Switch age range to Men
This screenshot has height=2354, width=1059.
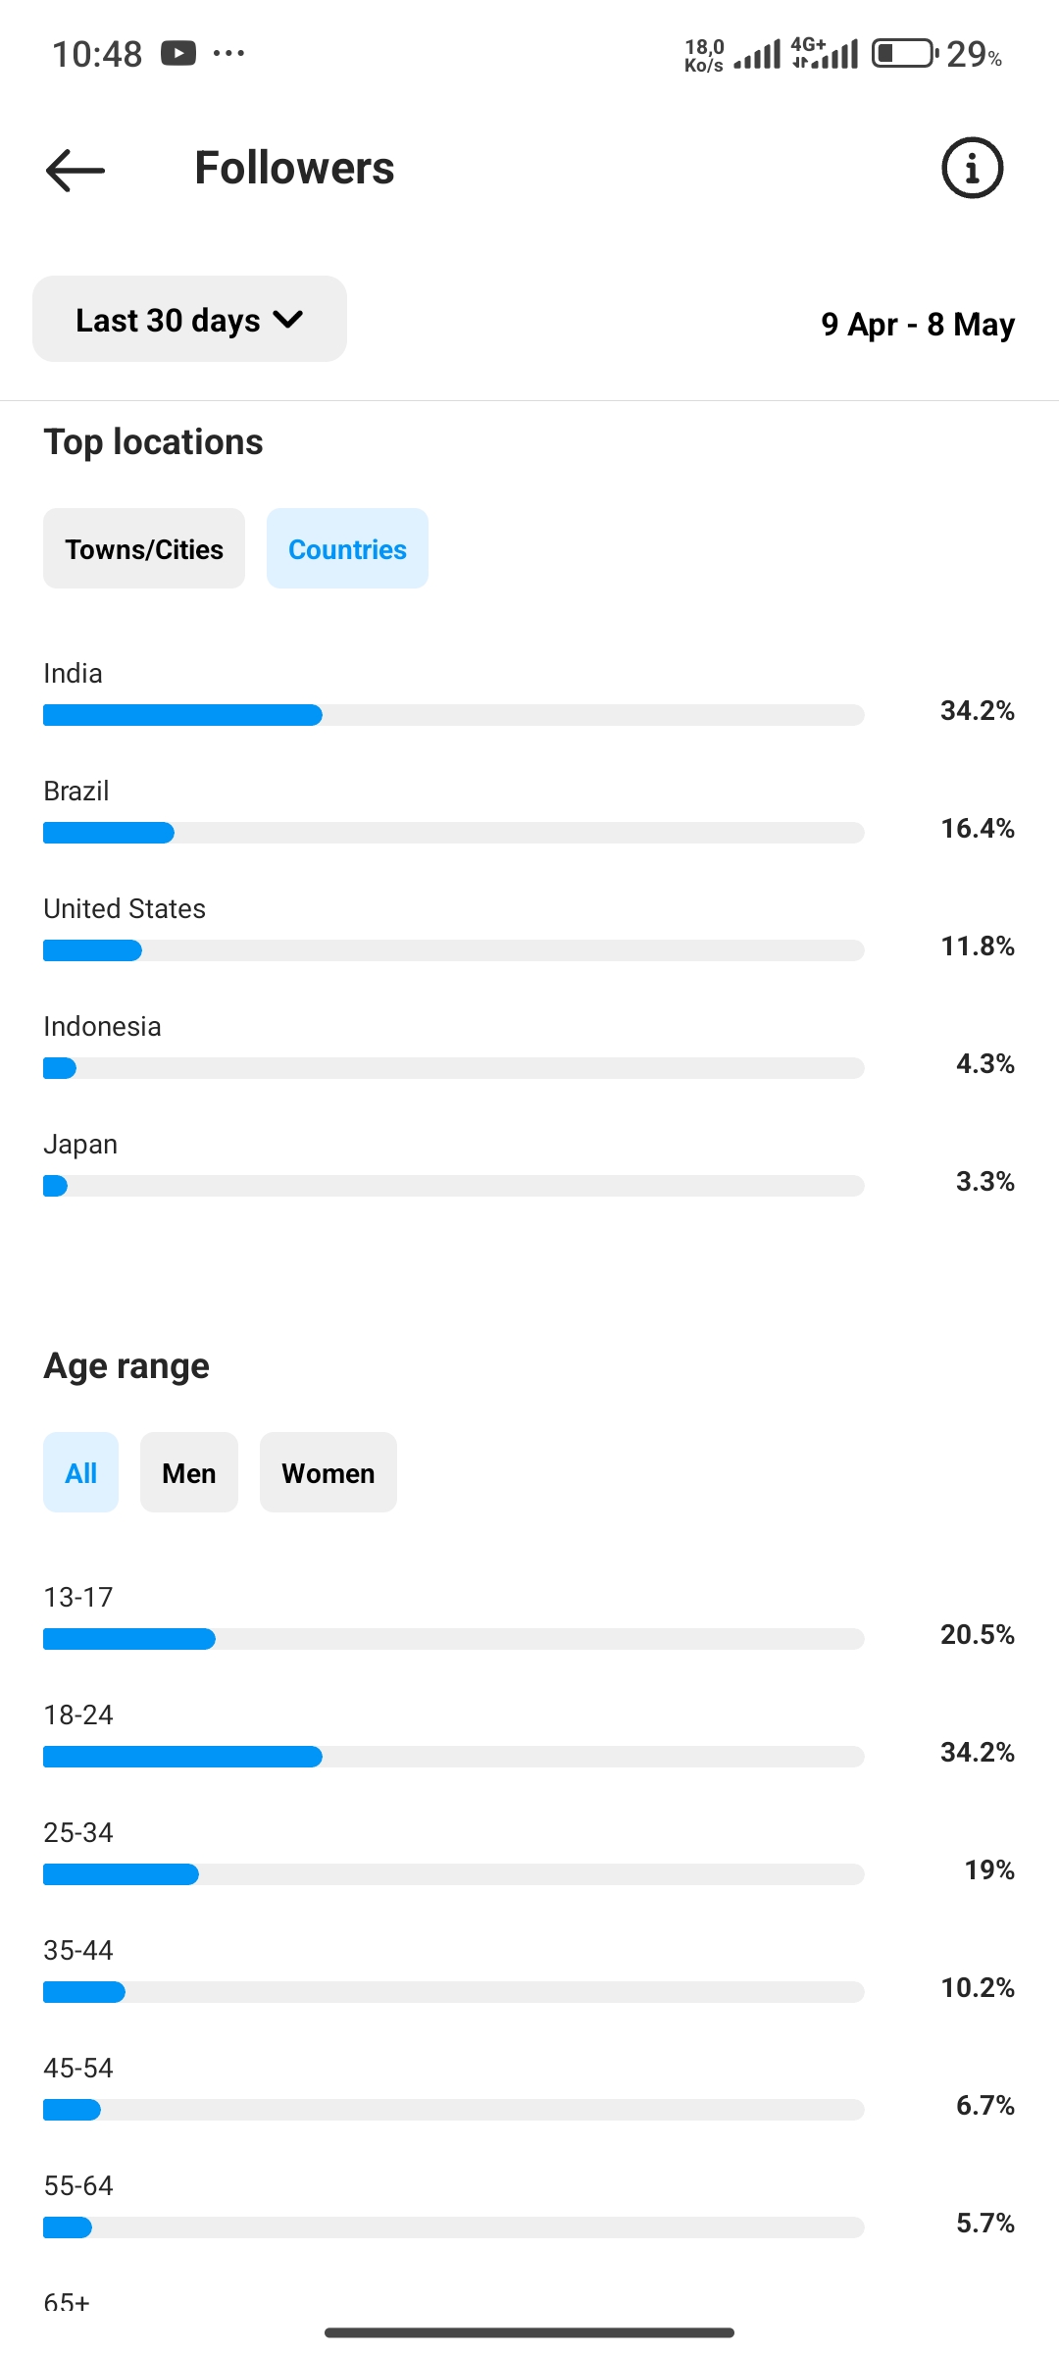(x=189, y=1472)
